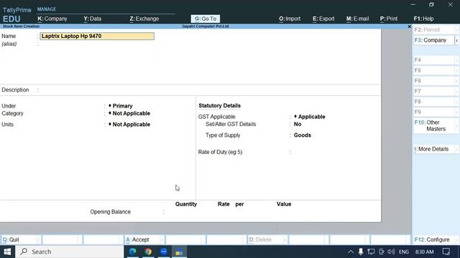Show hidden system tray icons

pyautogui.click(x=351, y=252)
